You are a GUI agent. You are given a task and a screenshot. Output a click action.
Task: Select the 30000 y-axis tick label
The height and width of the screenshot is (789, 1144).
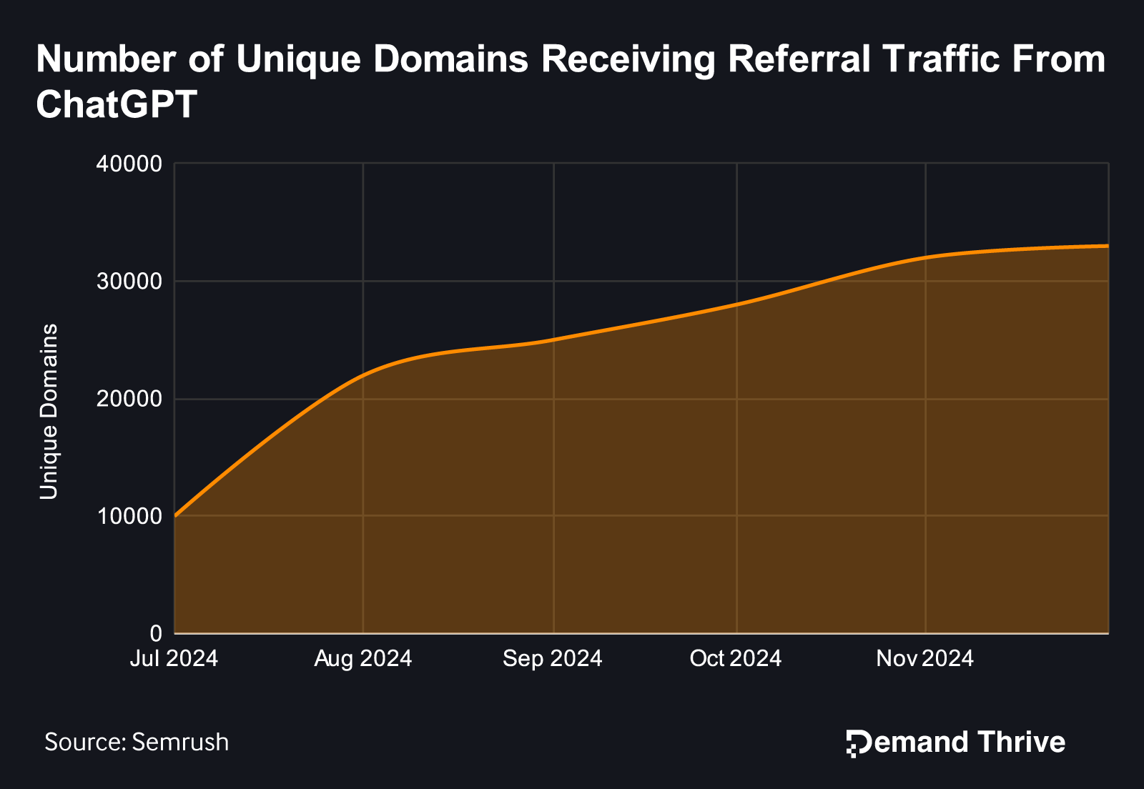(x=129, y=282)
